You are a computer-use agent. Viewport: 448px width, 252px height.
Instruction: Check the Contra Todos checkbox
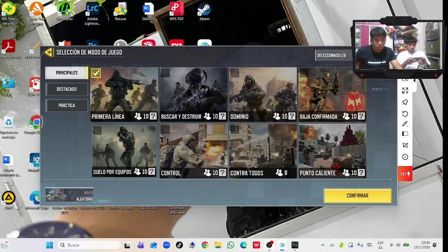coord(234,130)
